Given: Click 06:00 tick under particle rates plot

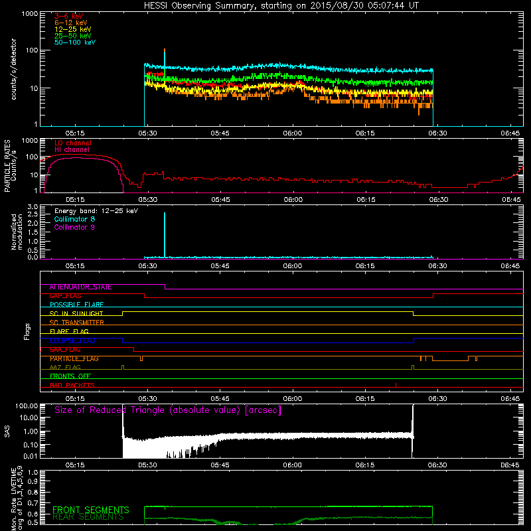Looking at the screenshot, I should click(293, 200).
